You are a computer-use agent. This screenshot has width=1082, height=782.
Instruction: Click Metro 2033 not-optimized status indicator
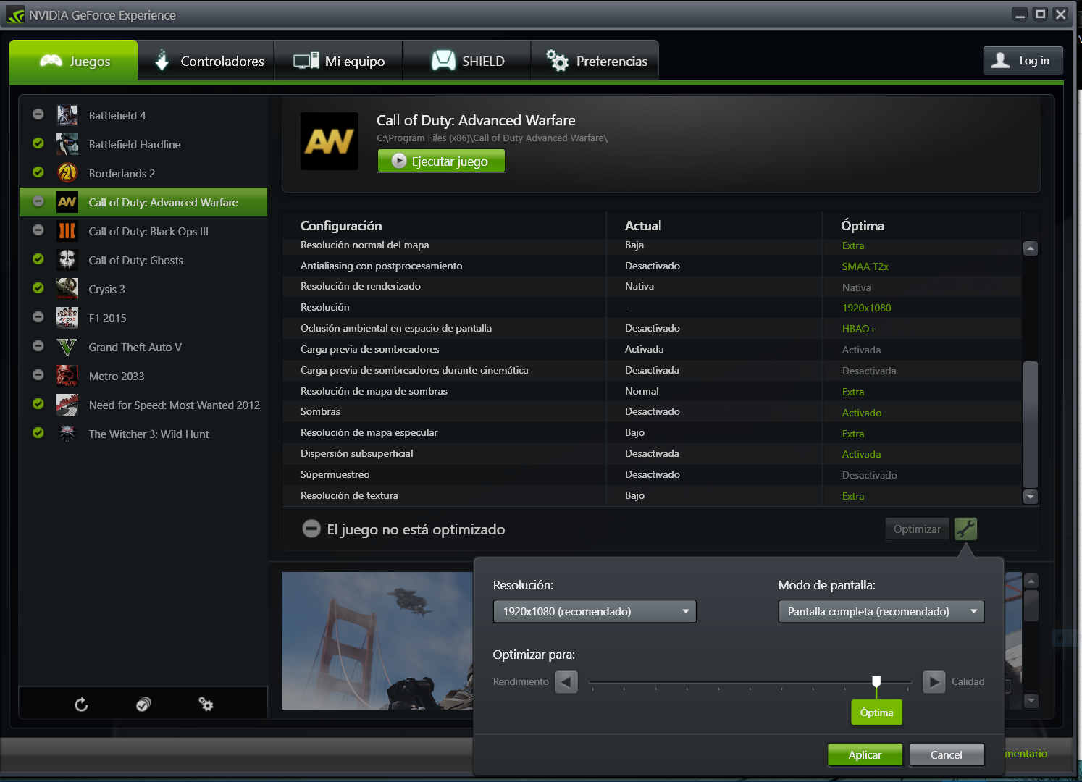pyautogui.click(x=38, y=375)
